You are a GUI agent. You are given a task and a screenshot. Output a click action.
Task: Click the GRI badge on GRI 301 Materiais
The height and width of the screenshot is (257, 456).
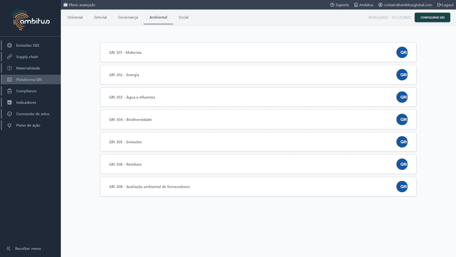[402, 52]
